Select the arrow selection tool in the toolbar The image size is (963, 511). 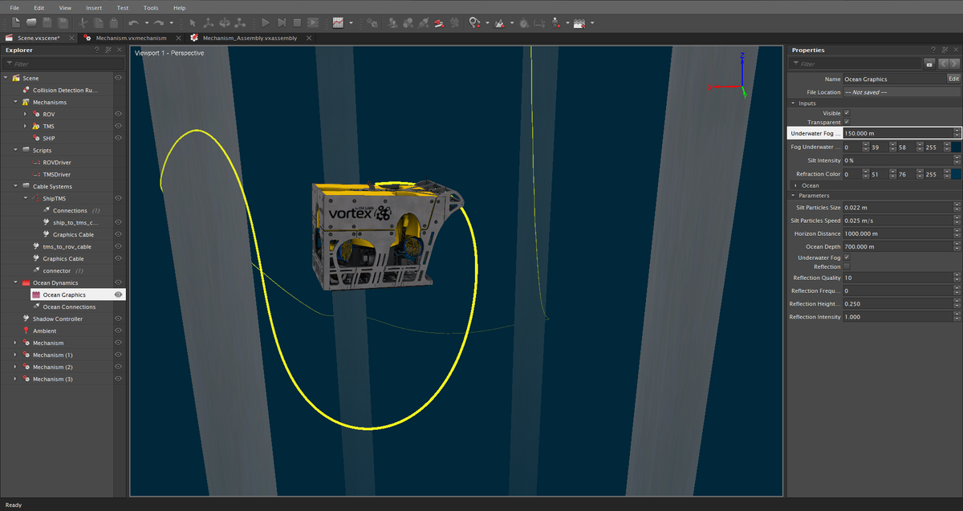[193, 22]
